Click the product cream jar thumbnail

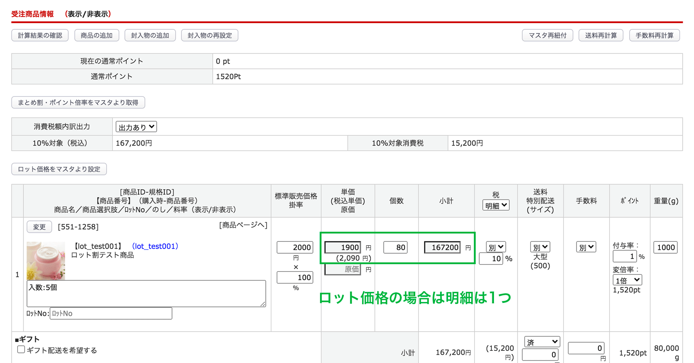46,260
